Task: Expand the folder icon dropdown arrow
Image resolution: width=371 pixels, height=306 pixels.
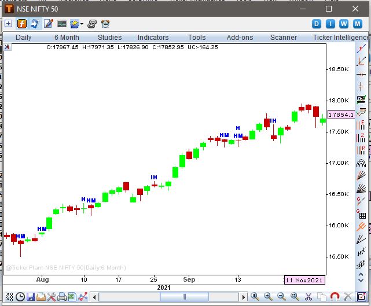Action: coord(82,24)
